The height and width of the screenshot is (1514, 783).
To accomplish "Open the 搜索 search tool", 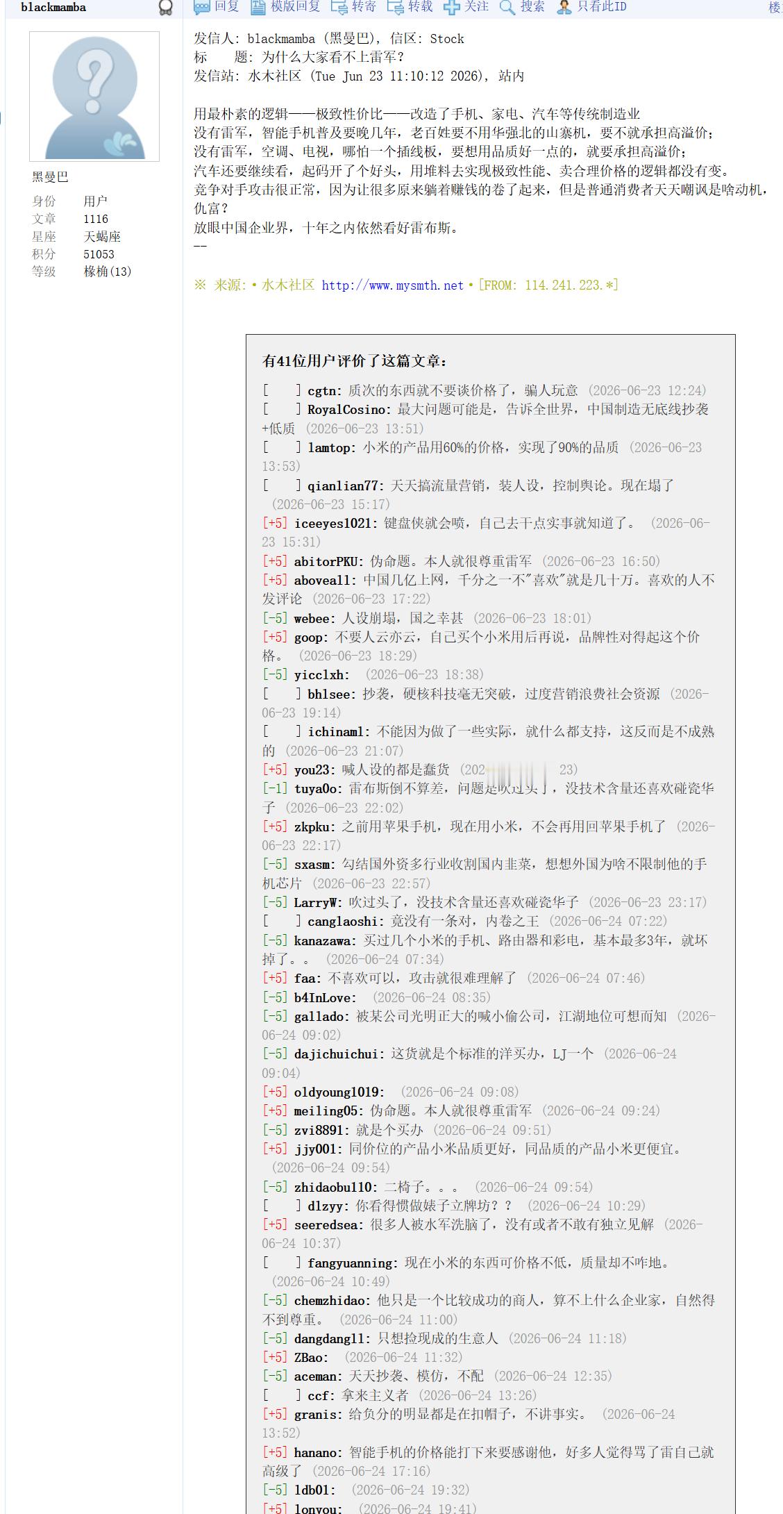I will tap(523, 7).
